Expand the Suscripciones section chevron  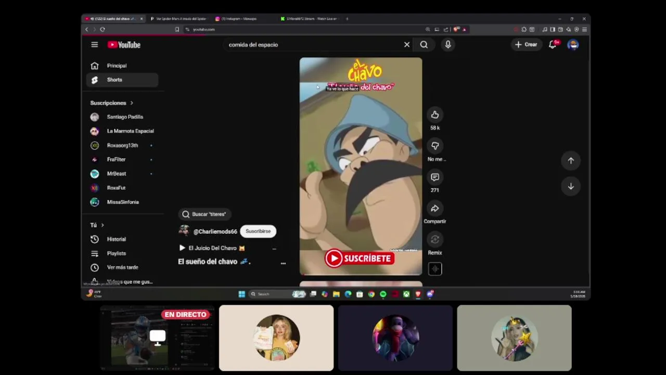[132, 103]
